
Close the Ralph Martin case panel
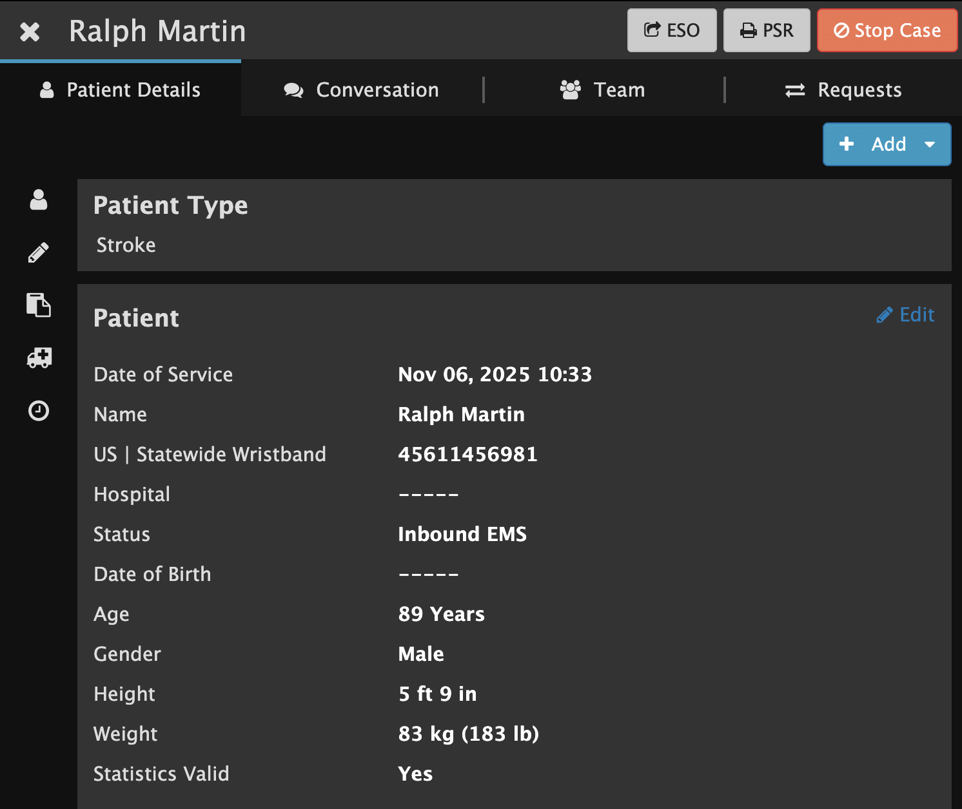coord(30,32)
